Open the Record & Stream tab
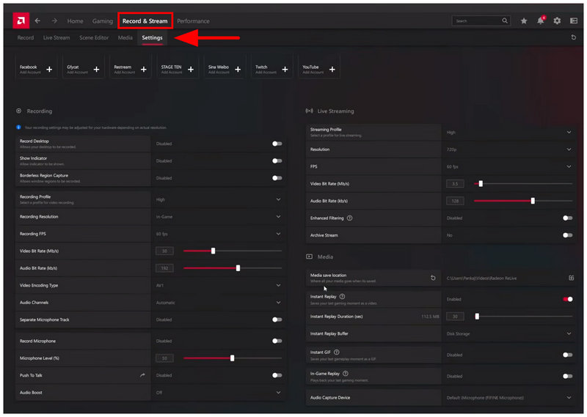587x417 pixels. click(x=145, y=21)
